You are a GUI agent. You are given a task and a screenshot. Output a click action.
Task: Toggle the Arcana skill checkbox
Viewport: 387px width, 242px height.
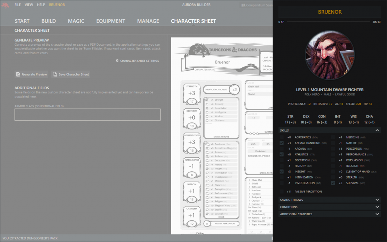(x=282, y=149)
